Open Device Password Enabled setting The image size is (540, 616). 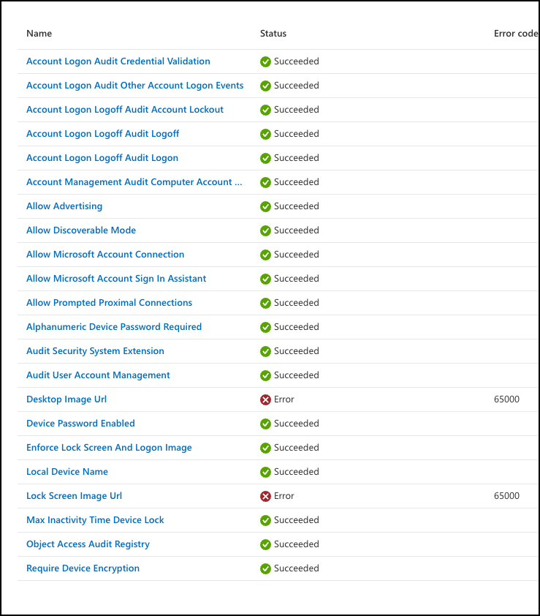(80, 424)
